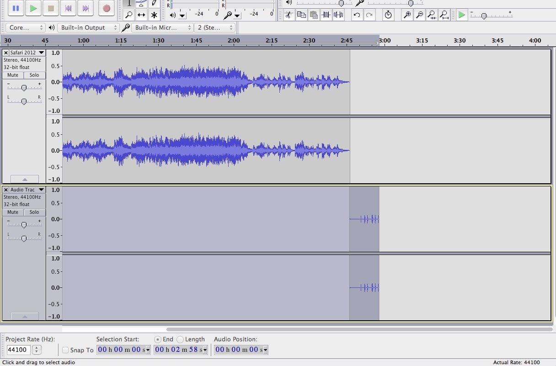Viewport: 556px width, 366px height.
Task: Click the Project Rate input field
Action: 18,350
